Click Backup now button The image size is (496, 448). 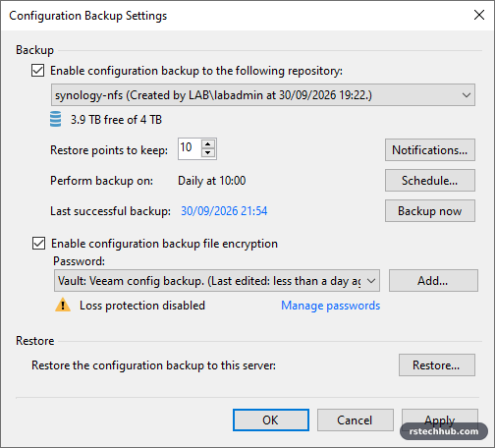pyautogui.click(x=430, y=211)
